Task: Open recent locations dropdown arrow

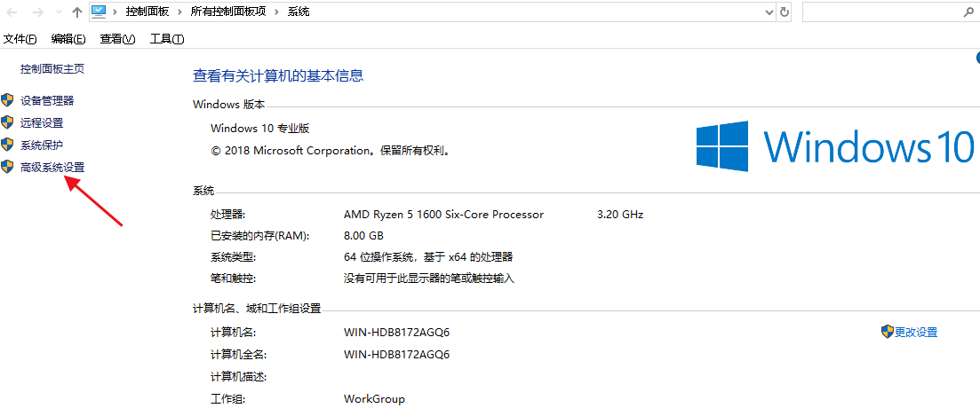Action: coord(60,12)
